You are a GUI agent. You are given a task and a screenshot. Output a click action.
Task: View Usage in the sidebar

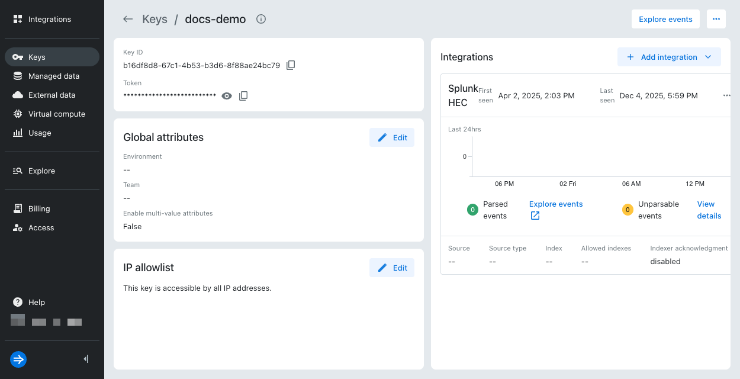(x=52, y=133)
